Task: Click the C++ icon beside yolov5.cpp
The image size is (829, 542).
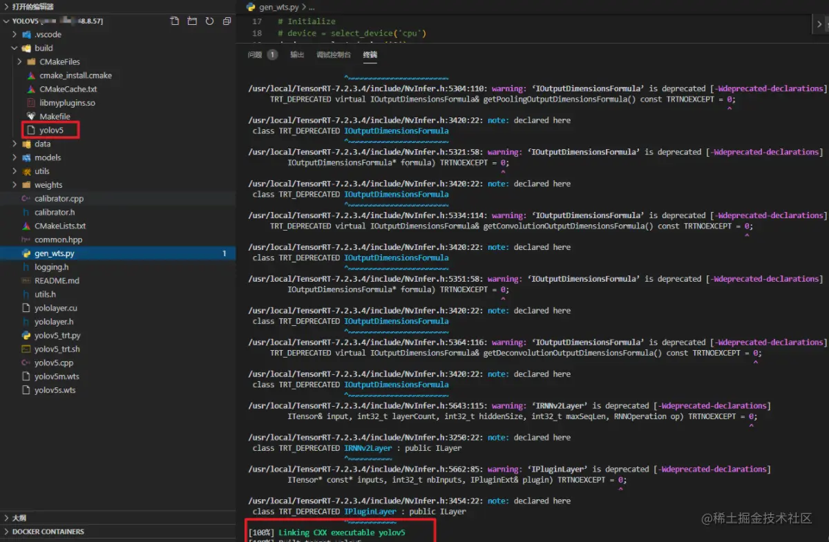Action: (26, 362)
